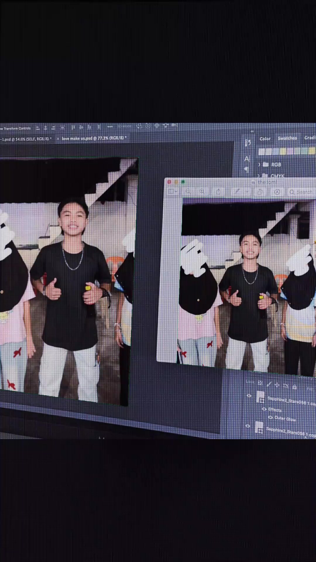This screenshot has height=562, width=316.
Task: Close the love make us.psd tab
Action: (x=58, y=138)
